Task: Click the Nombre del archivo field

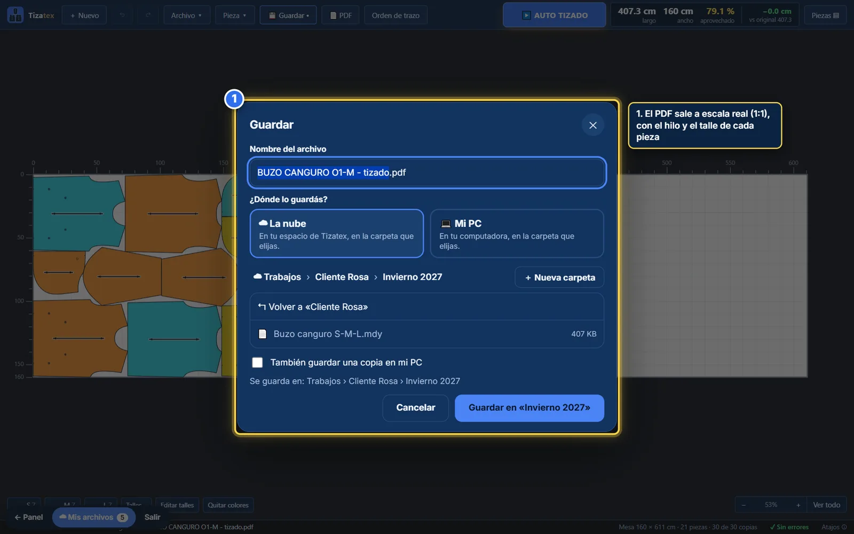Action: click(427, 172)
